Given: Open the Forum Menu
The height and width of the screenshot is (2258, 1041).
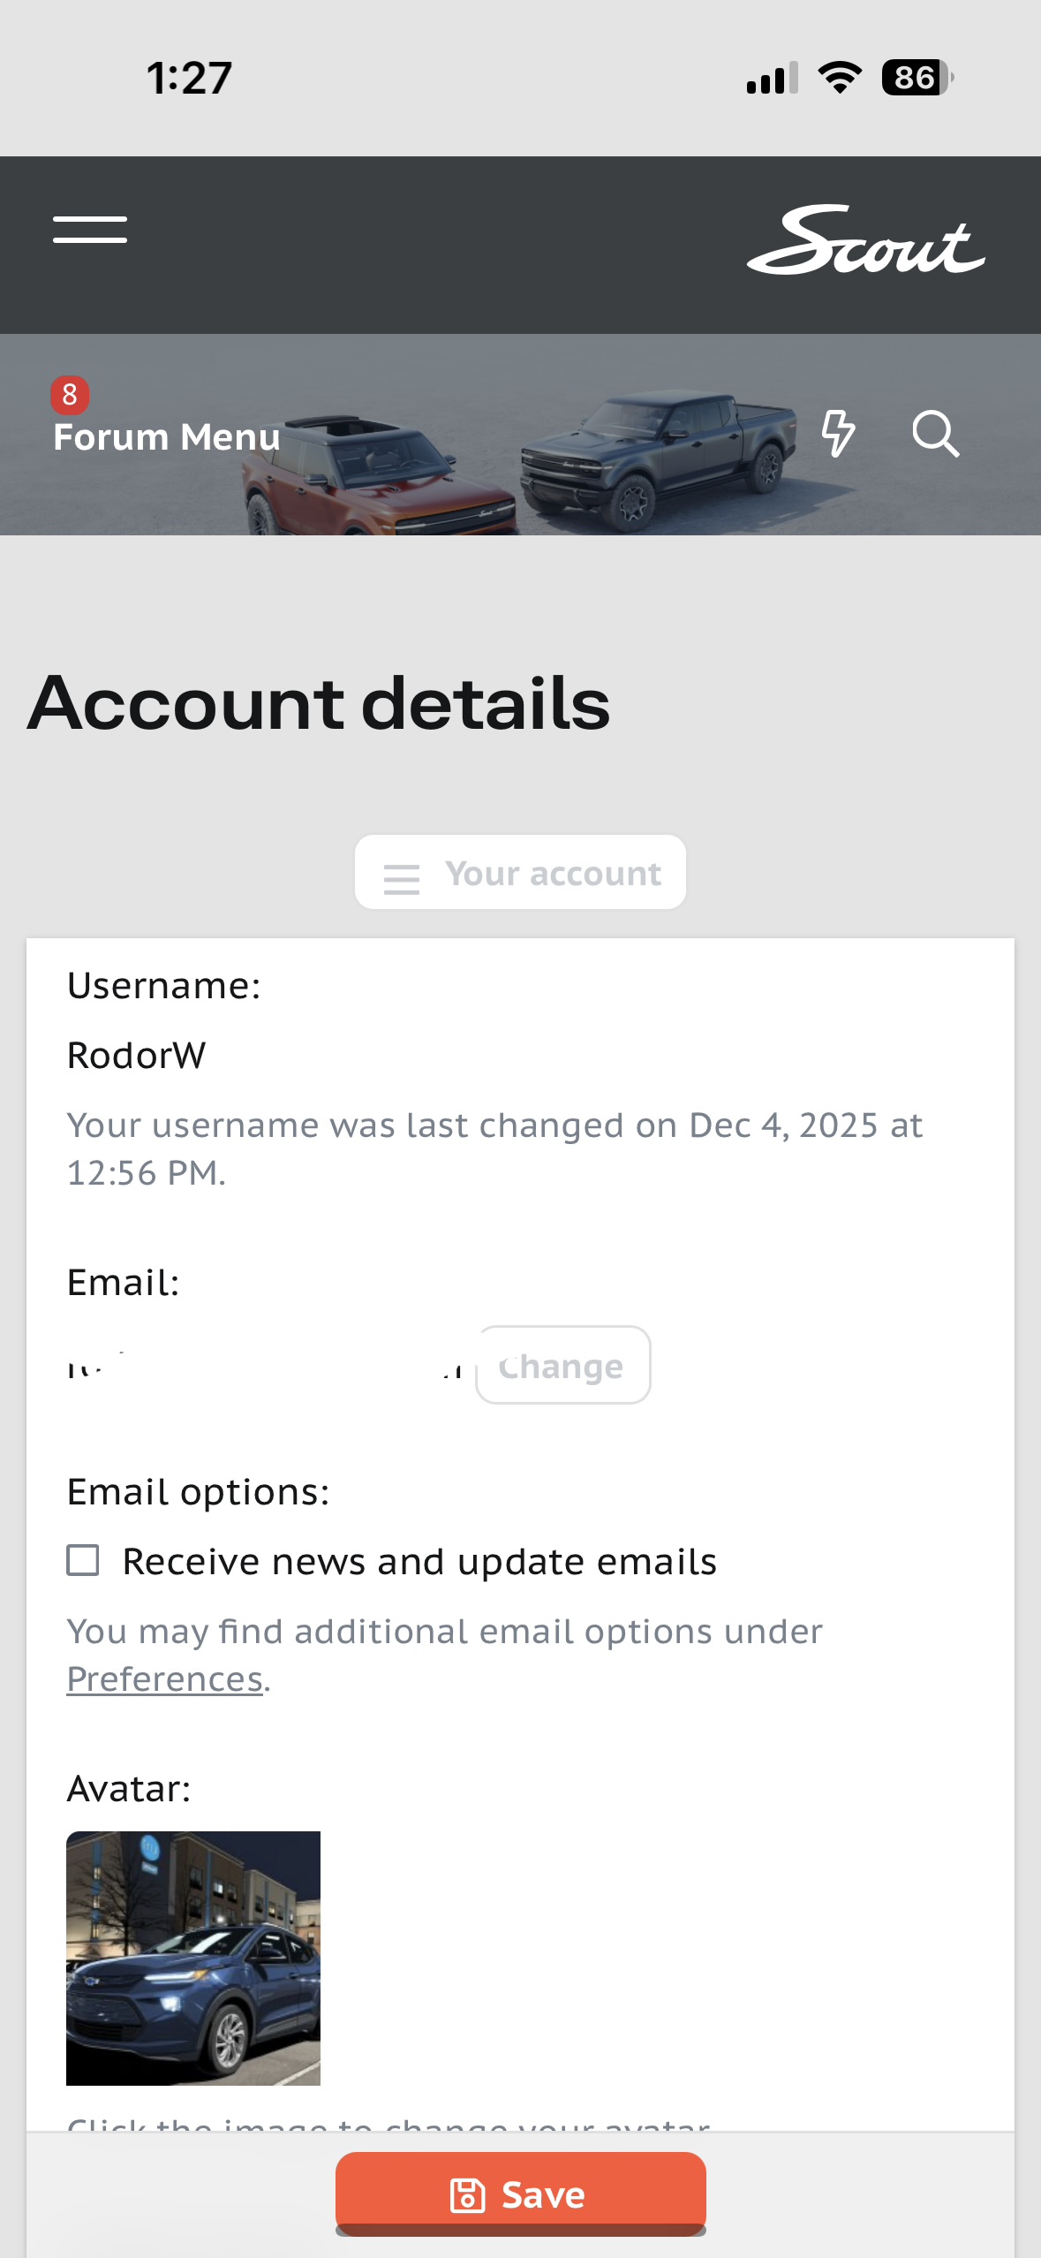Looking at the screenshot, I should pyautogui.click(x=167, y=437).
